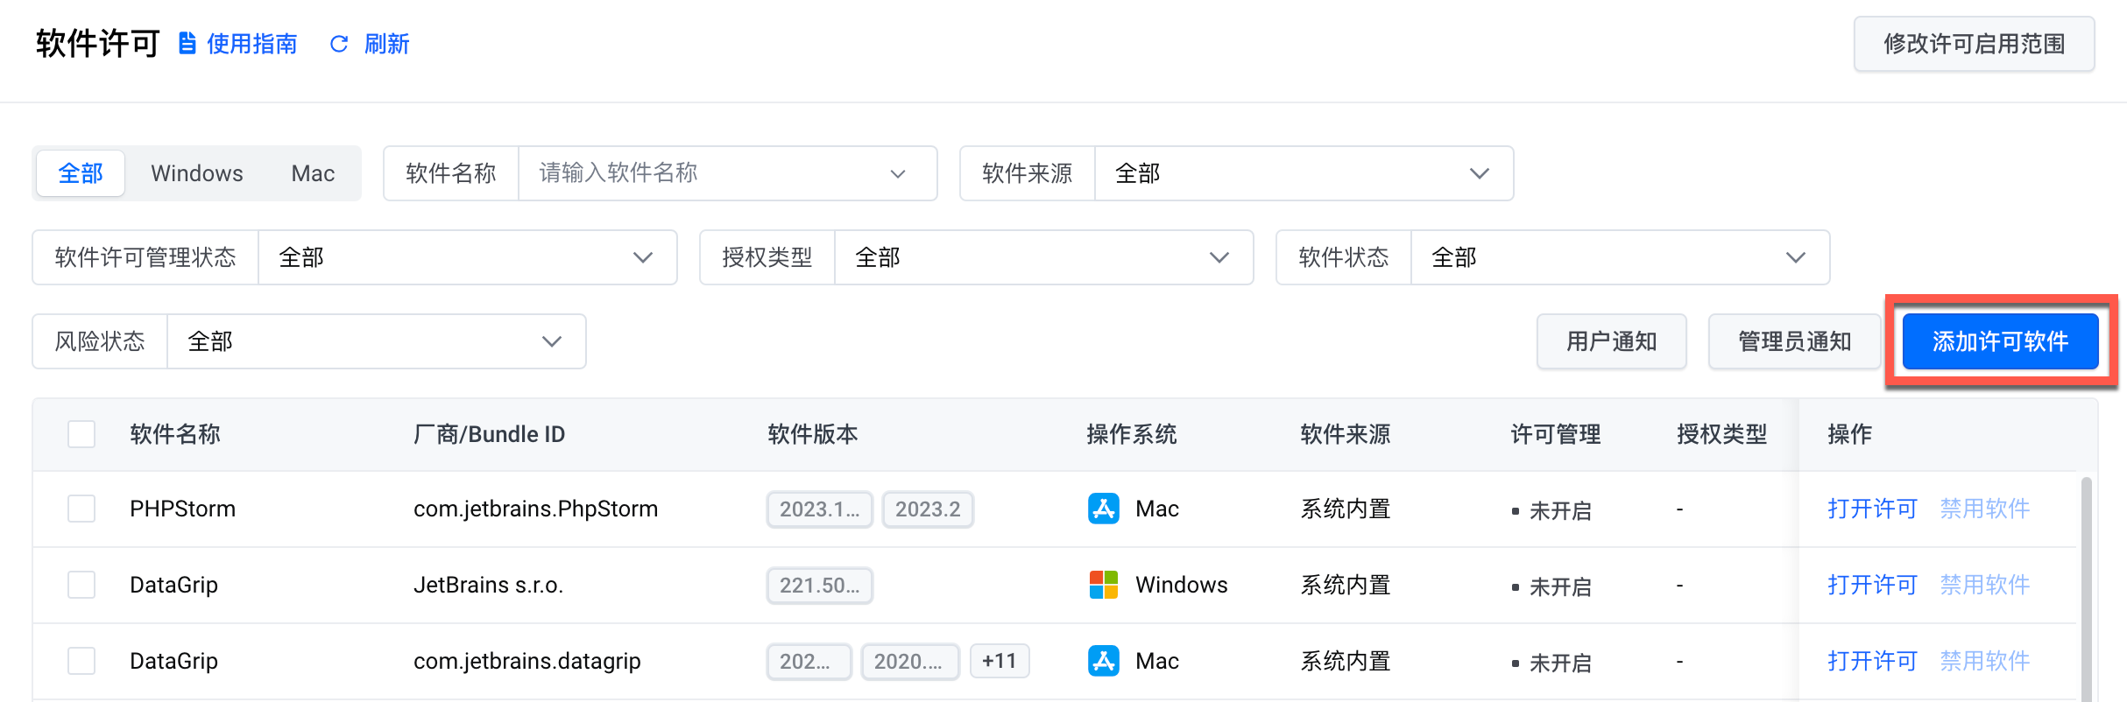This screenshot has height=702, width=2127.
Task: Click Mac icon in com.jetbrains.datagrip row
Action: (1104, 661)
